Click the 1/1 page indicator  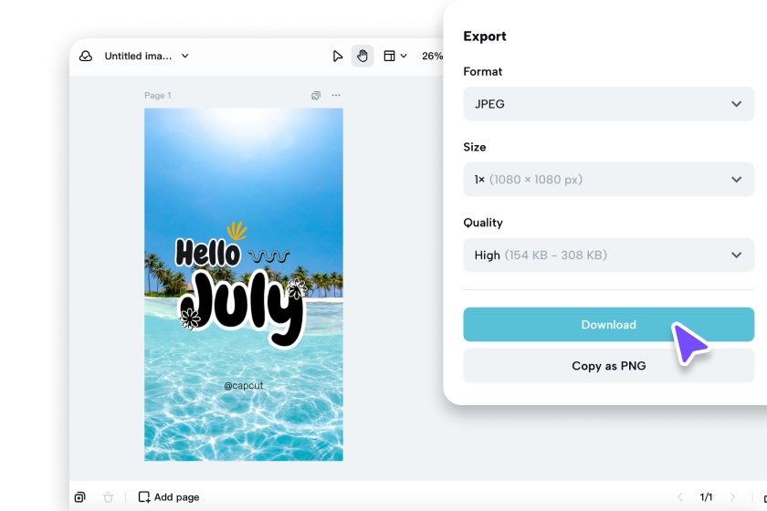click(706, 497)
